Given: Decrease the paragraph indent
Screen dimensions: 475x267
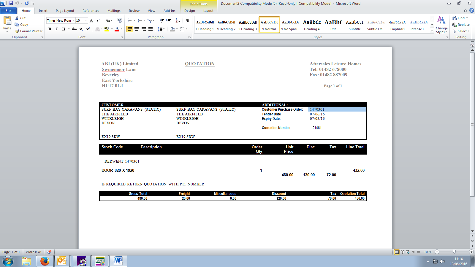Looking at the screenshot, I should click(x=162, y=20).
